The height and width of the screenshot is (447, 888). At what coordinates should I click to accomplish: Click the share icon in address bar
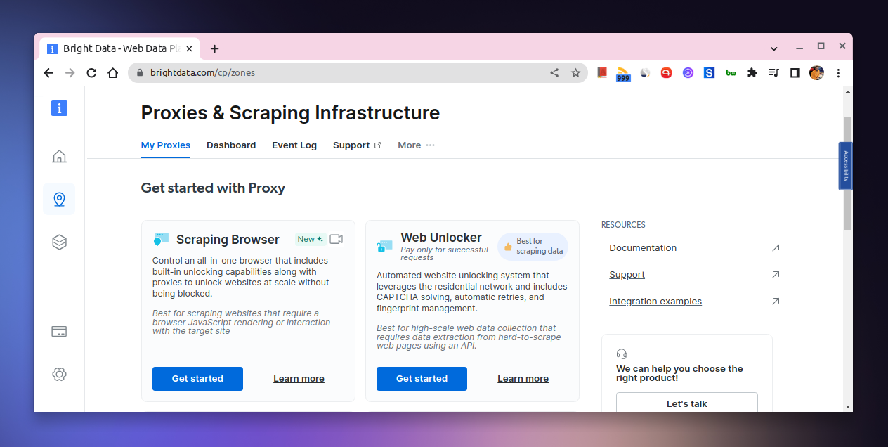point(554,72)
